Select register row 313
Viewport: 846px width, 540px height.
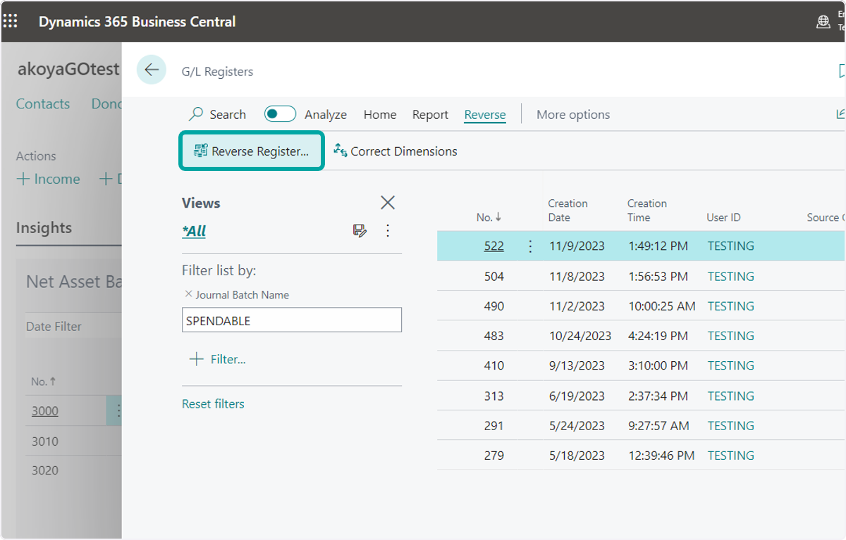(641, 396)
